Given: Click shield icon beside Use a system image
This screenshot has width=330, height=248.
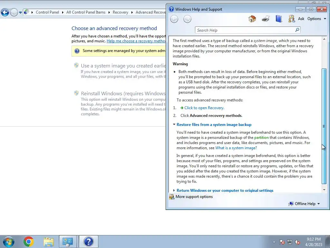Looking at the screenshot, I should click(x=76, y=65).
